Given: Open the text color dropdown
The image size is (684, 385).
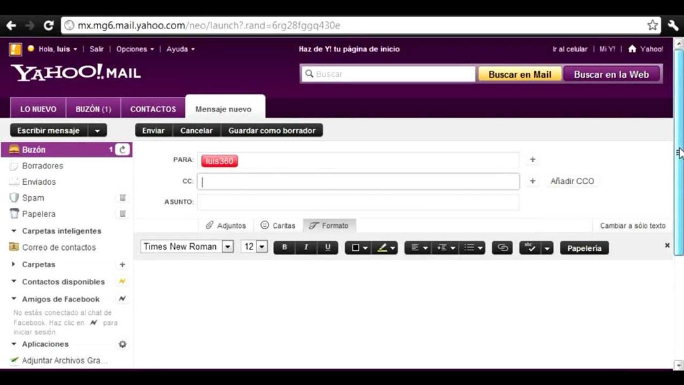Looking at the screenshot, I should click(x=358, y=248).
